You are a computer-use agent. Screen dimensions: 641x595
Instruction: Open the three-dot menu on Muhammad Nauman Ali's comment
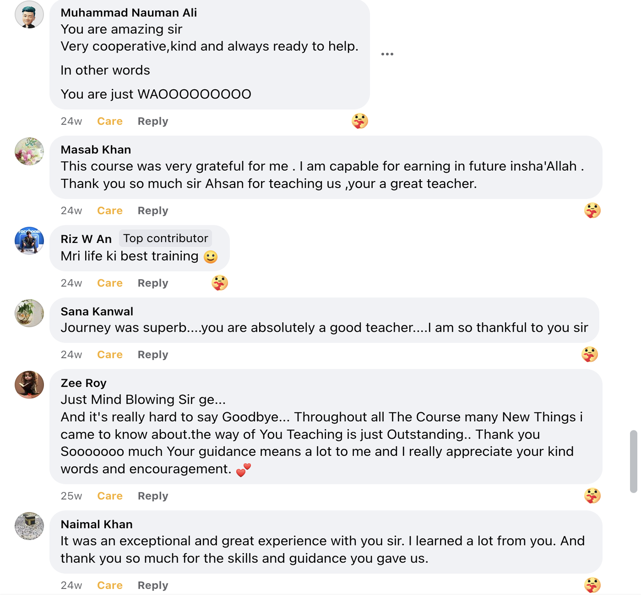point(387,54)
